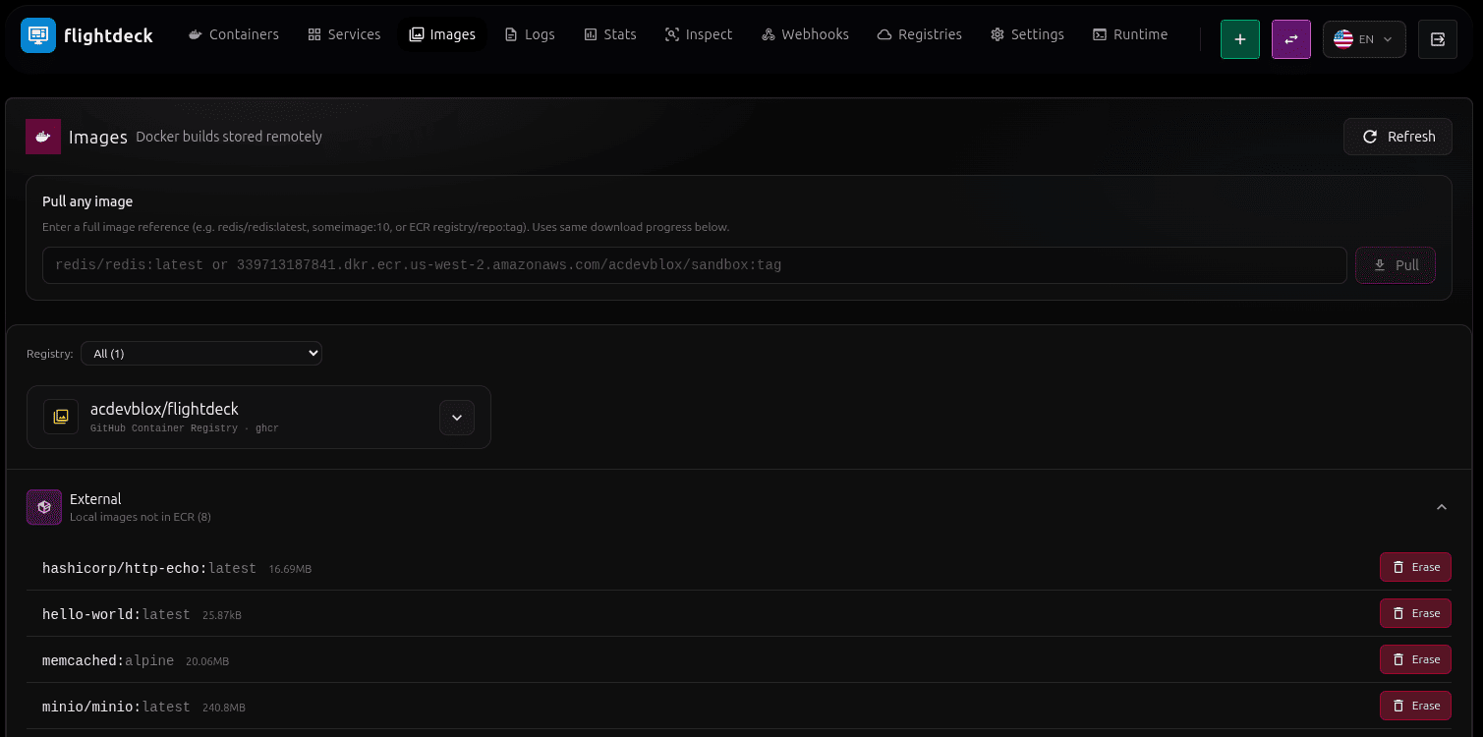Expand the acdevblox/flightdeck repository chevron
The height and width of the screenshot is (737, 1483).
click(x=457, y=418)
